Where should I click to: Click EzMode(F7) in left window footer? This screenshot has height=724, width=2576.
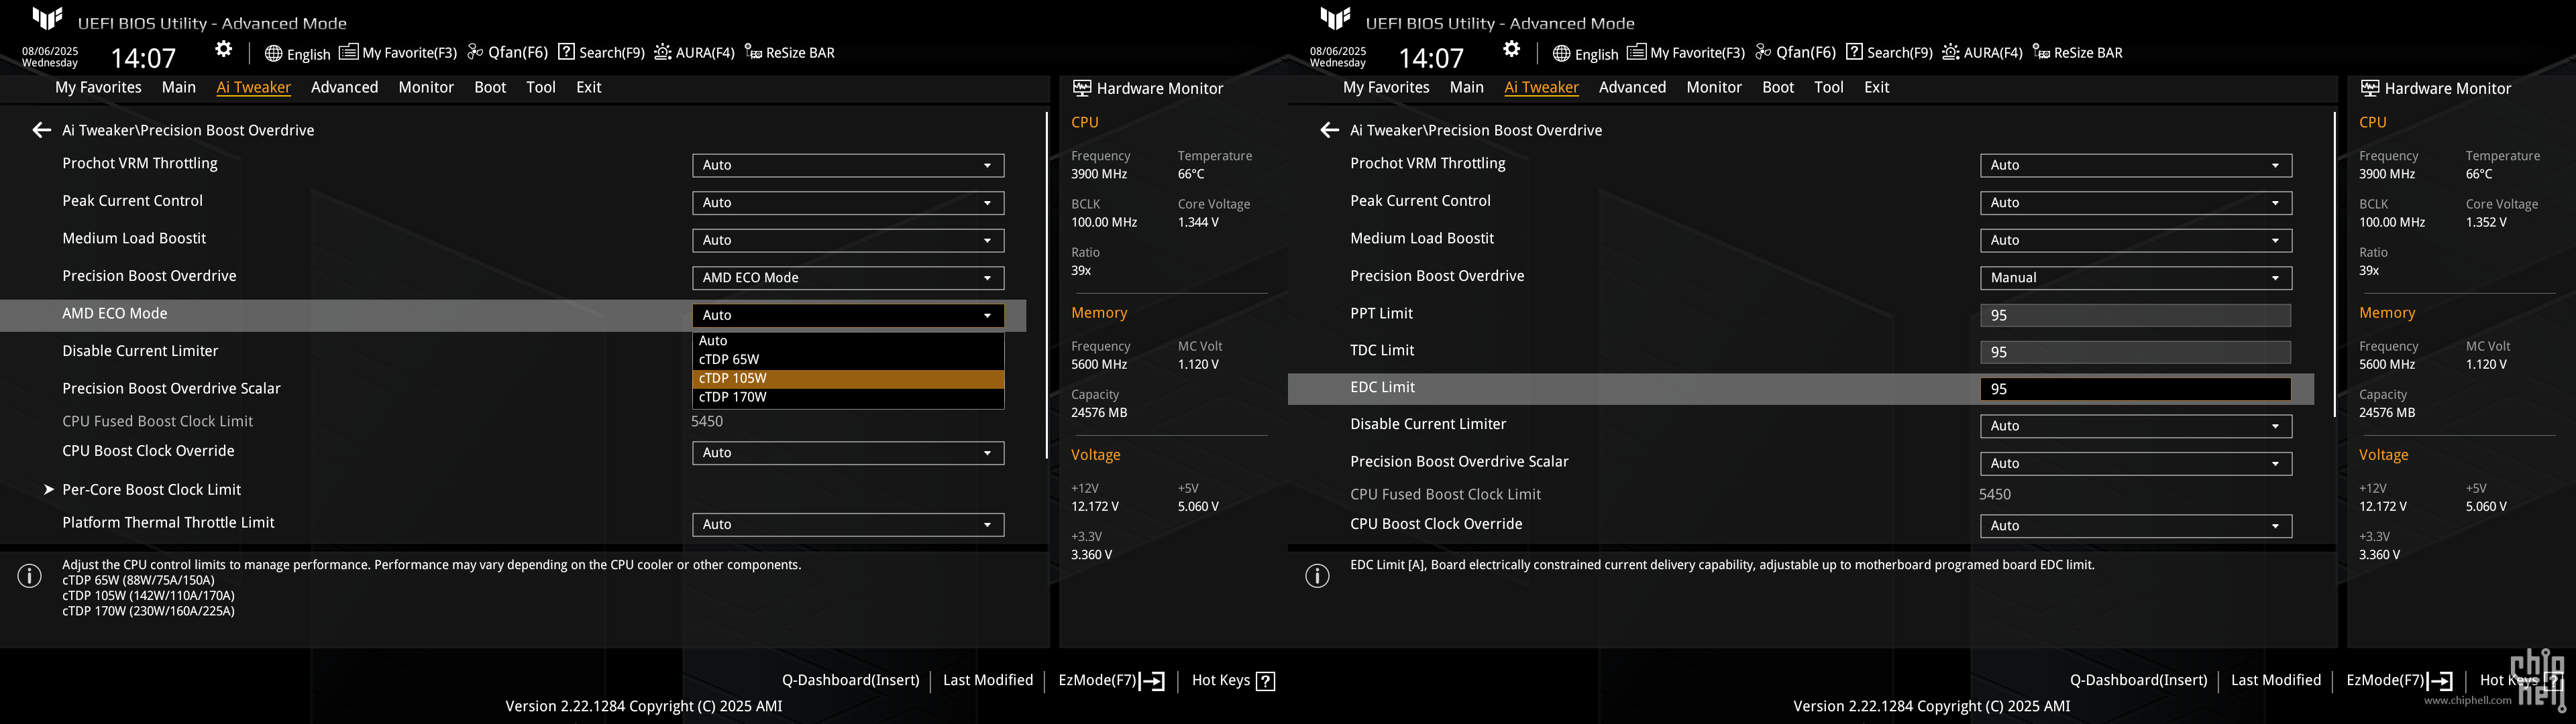[x=1111, y=681]
